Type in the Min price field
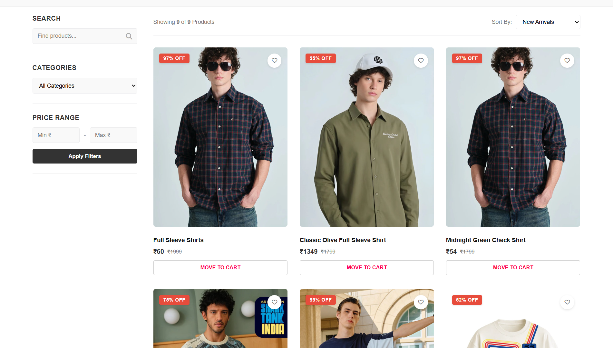Image resolution: width=613 pixels, height=348 pixels. tap(56, 135)
